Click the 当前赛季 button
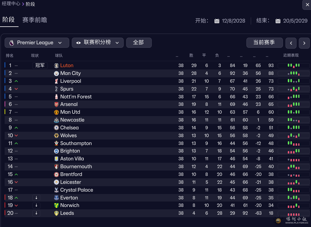Viewport: 311px width, 227px height. (264, 43)
